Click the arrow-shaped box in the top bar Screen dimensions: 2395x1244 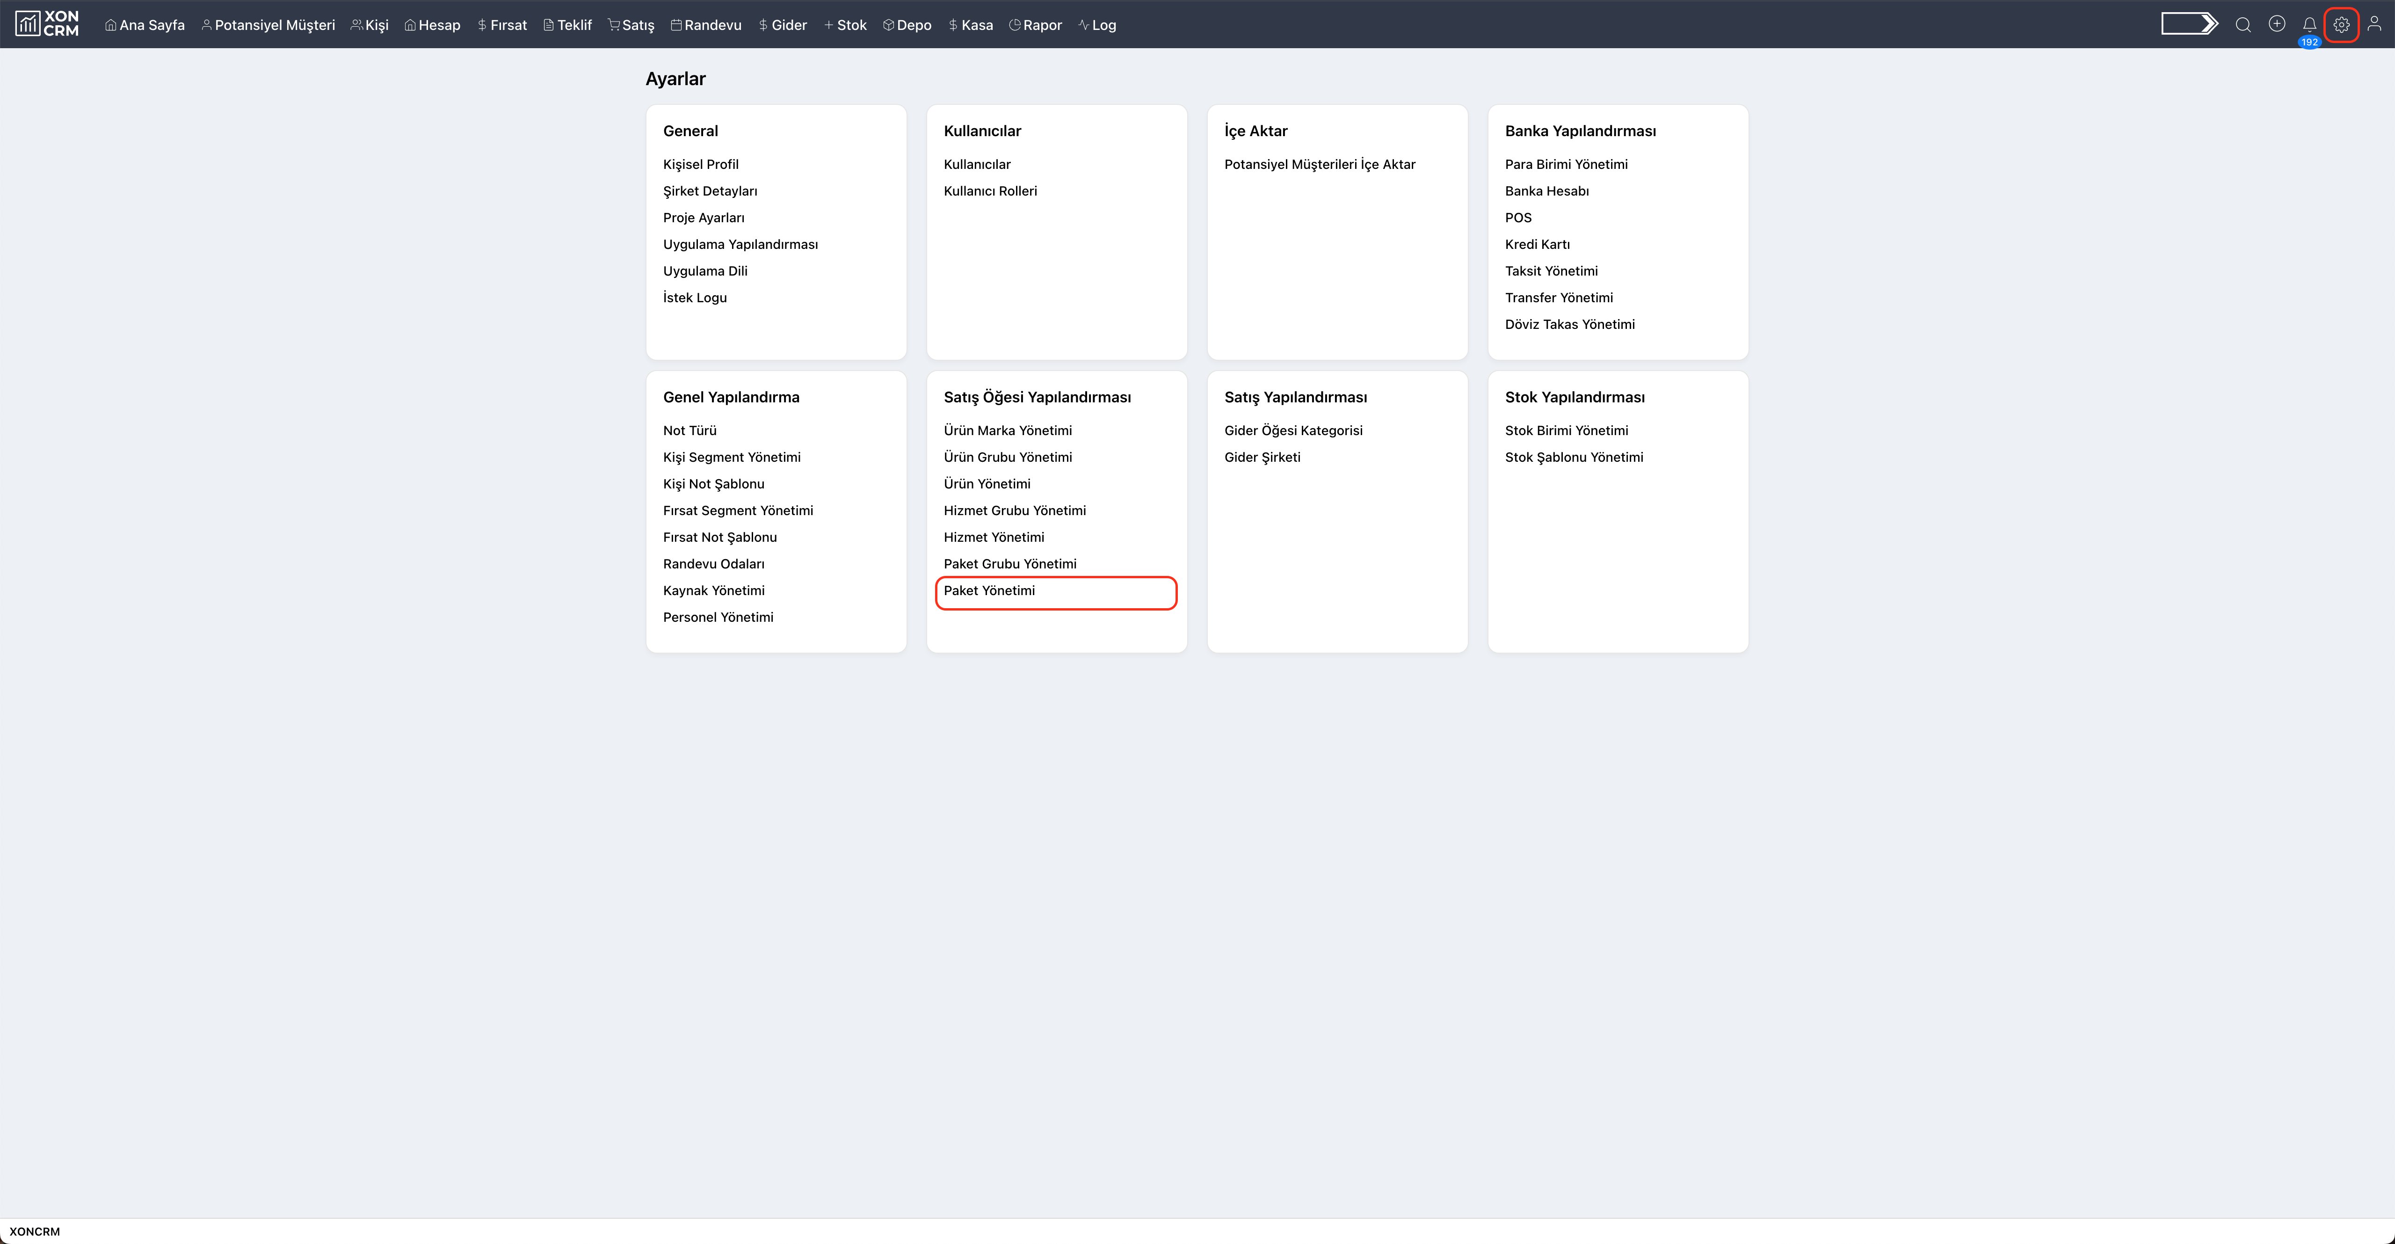click(2190, 23)
